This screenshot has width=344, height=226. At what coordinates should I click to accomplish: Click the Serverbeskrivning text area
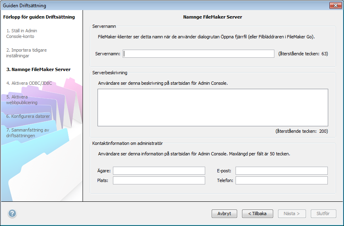coord(213,107)
